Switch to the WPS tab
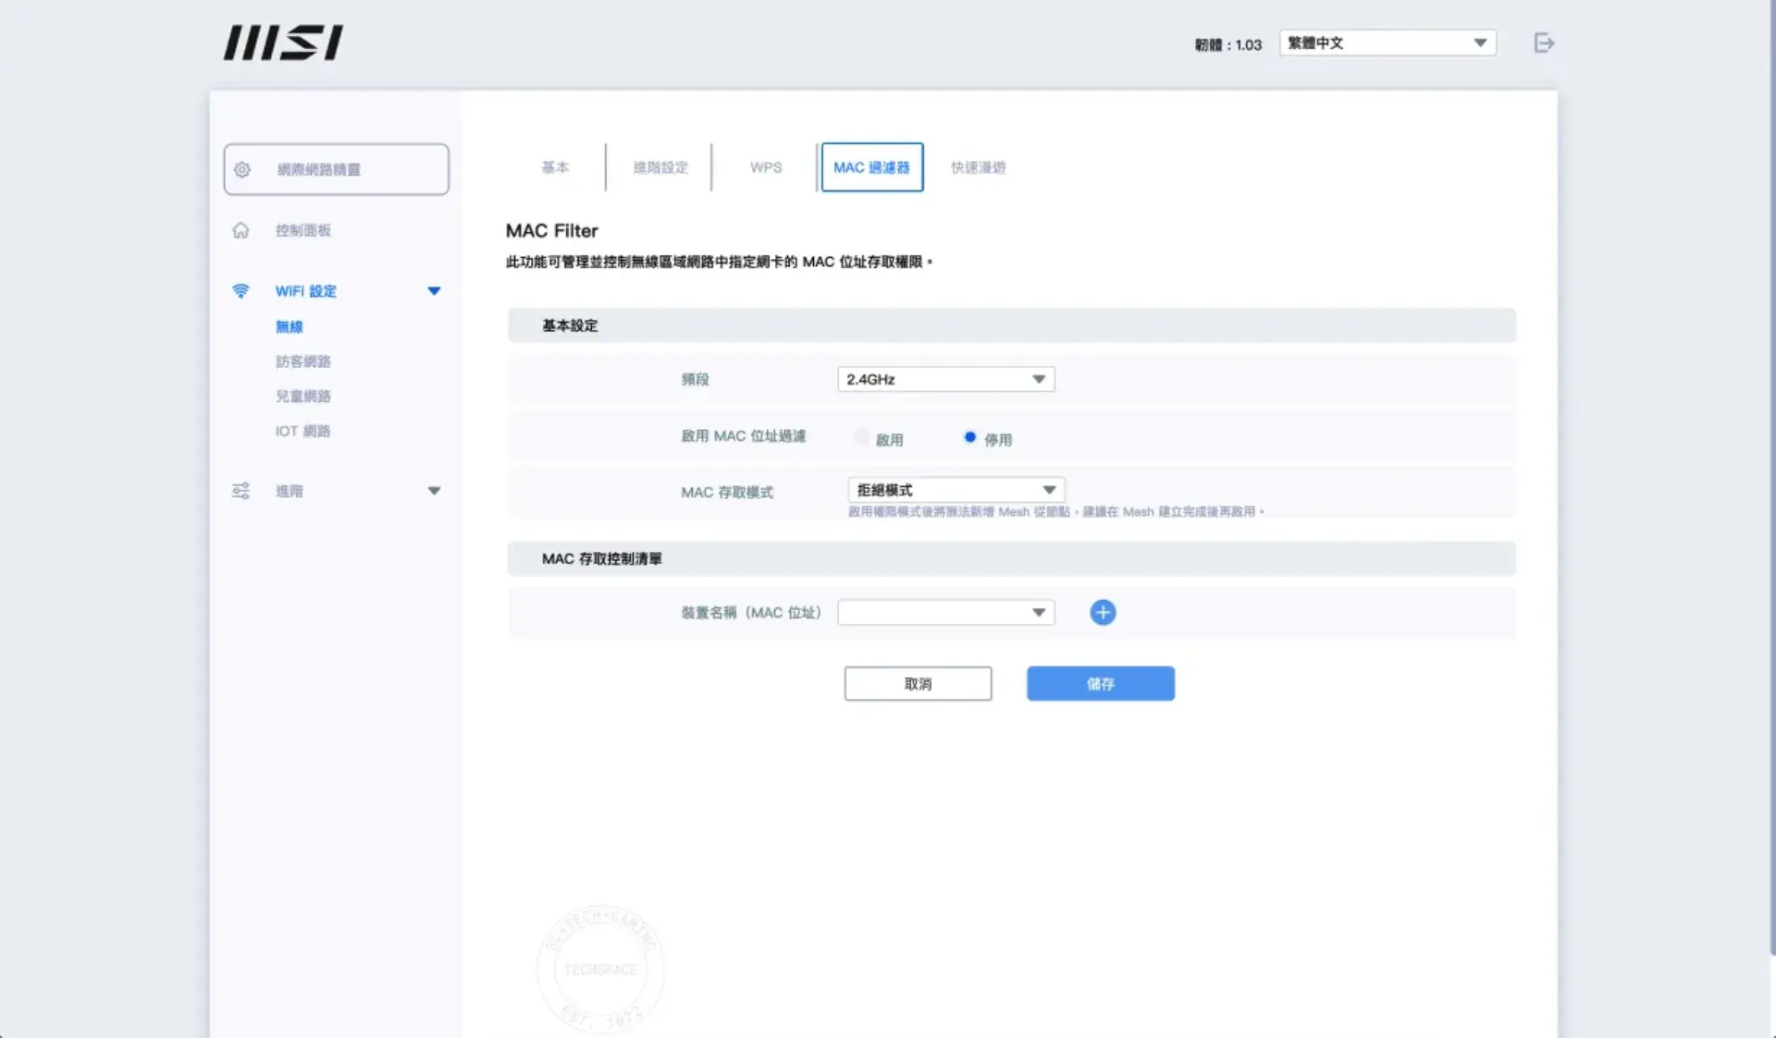 tap(765, 167)
